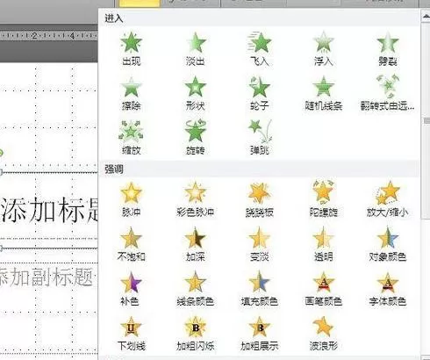Select the 加粗展示 bold reveal effect
The height and width of the screenshot is (360, 430).
(x=259, y=334)
